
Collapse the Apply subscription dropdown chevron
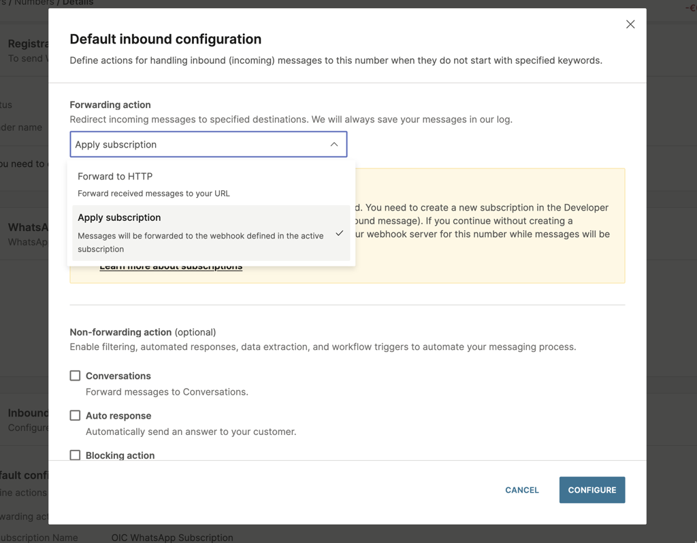[334, 144]
